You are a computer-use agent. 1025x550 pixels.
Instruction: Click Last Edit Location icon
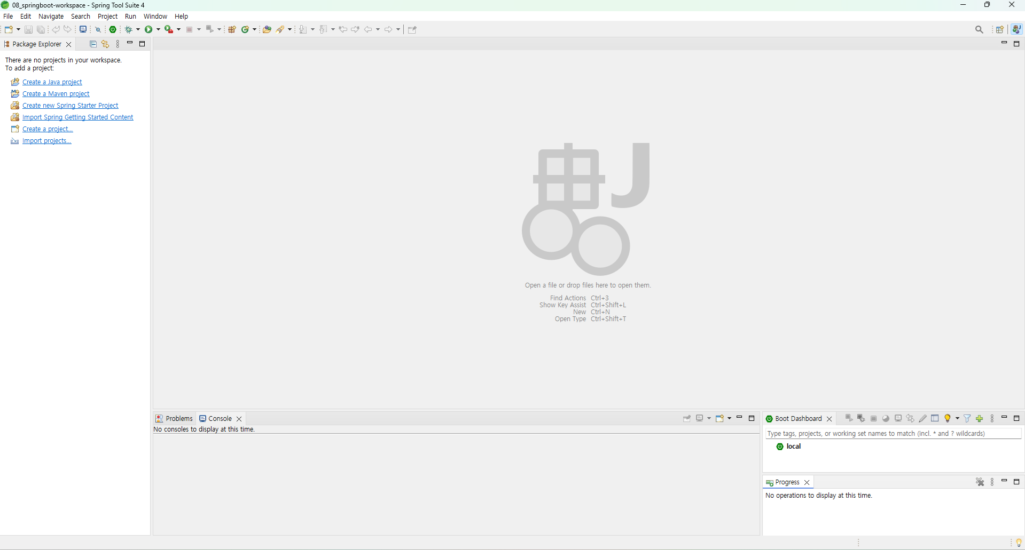pyautogui.click(x=343, y=29)
